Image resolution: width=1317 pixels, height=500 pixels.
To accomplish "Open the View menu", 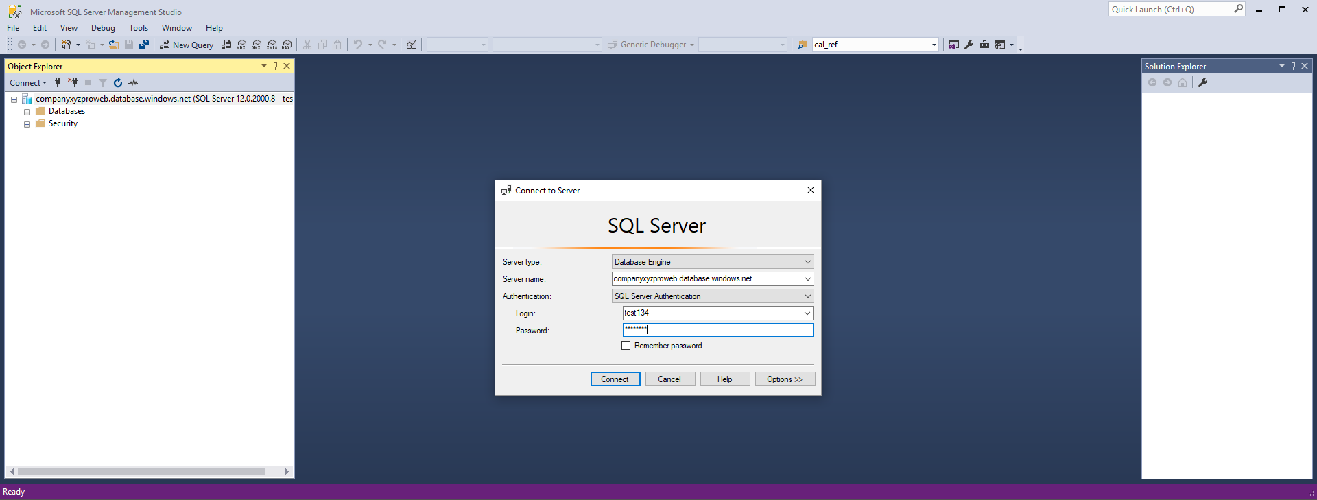I will pyautogui.click(x=69, y=28).
